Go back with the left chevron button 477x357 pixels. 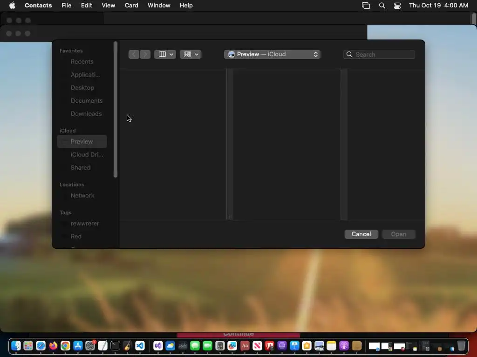click(134, 54)
